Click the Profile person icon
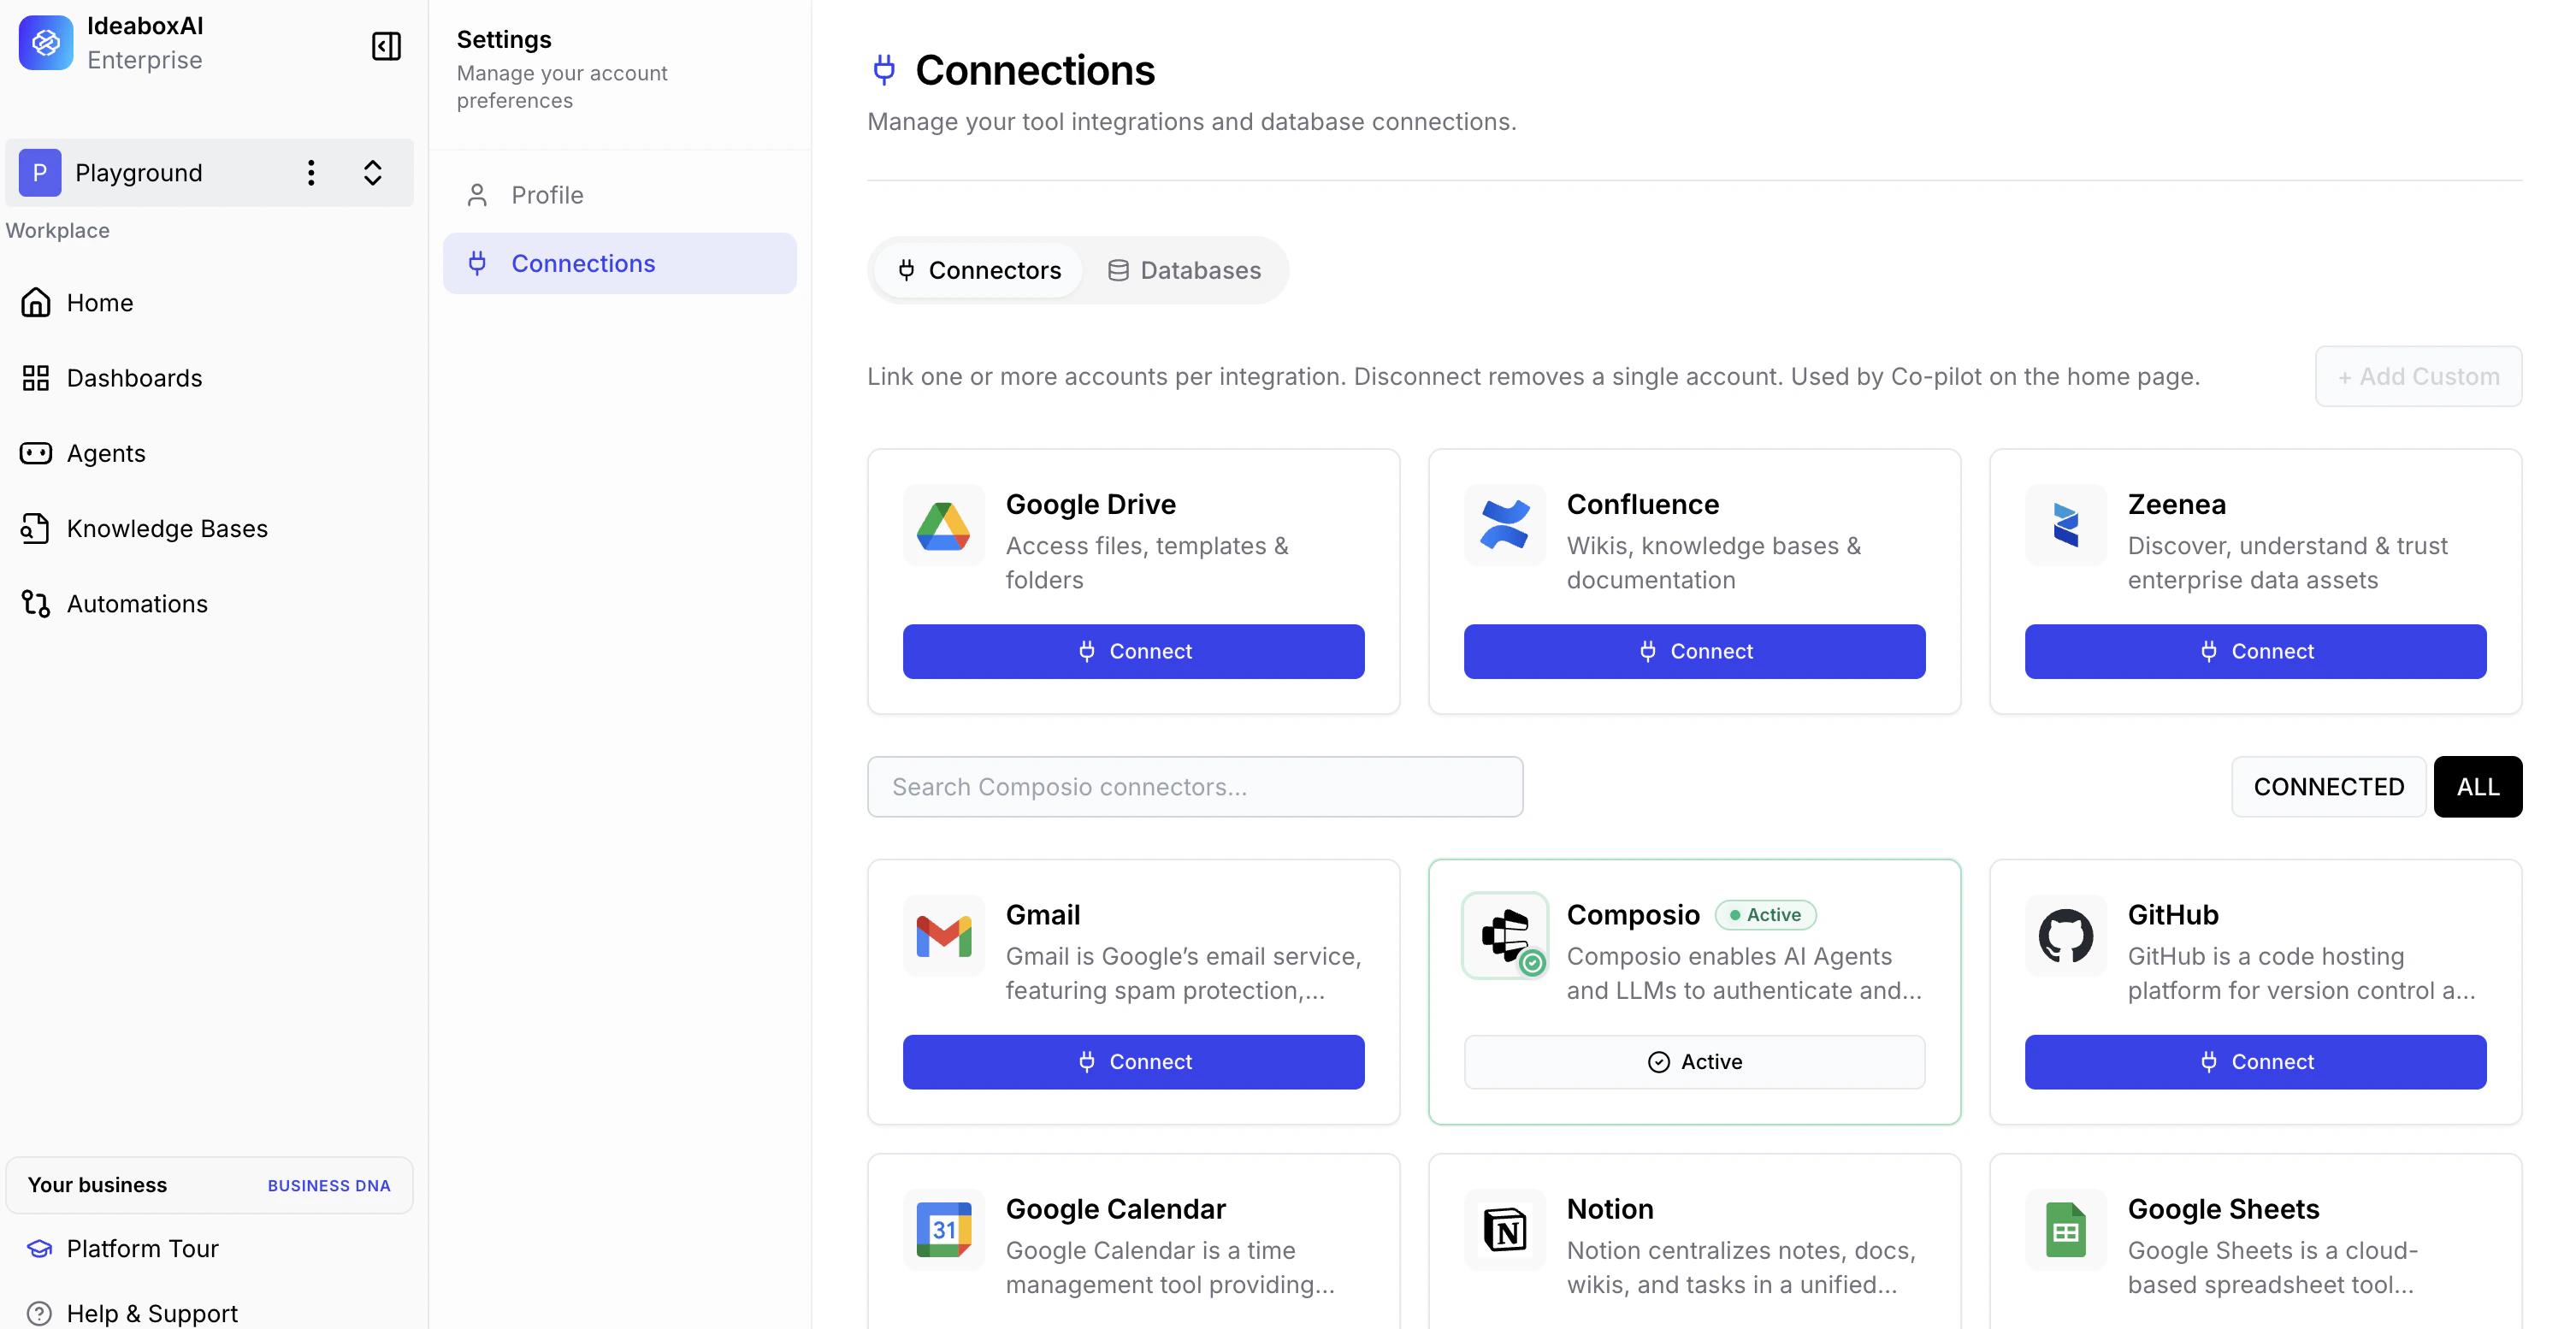 (x=477, y=195)
